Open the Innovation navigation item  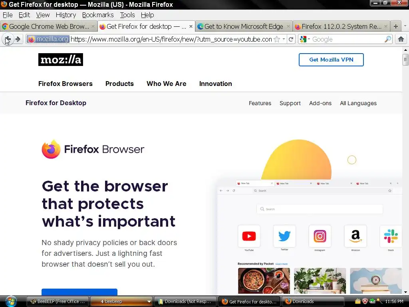pos(215,84)
